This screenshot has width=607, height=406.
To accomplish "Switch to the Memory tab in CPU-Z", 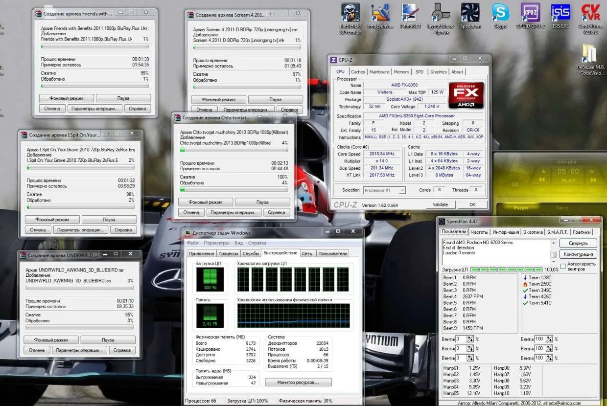I will point(401,72).
